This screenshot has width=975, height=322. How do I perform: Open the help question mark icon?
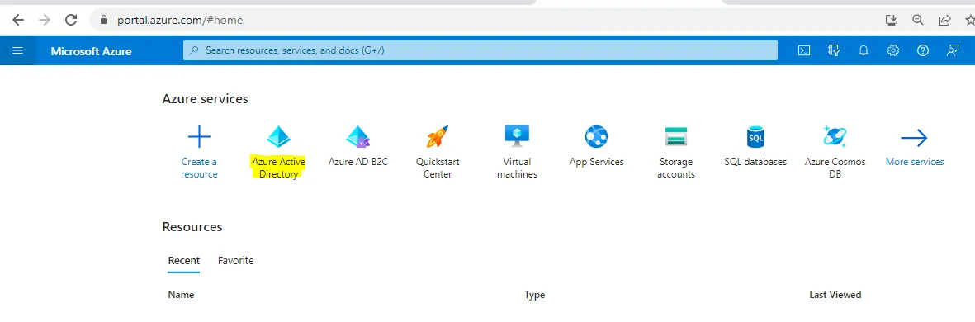pyautogui.click(x=923, y=50)
